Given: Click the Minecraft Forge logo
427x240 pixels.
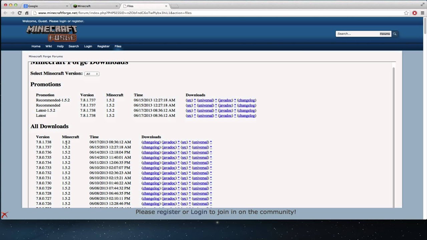Looking at the screenshot, I should pyautogui.click(x=52, y=33).
